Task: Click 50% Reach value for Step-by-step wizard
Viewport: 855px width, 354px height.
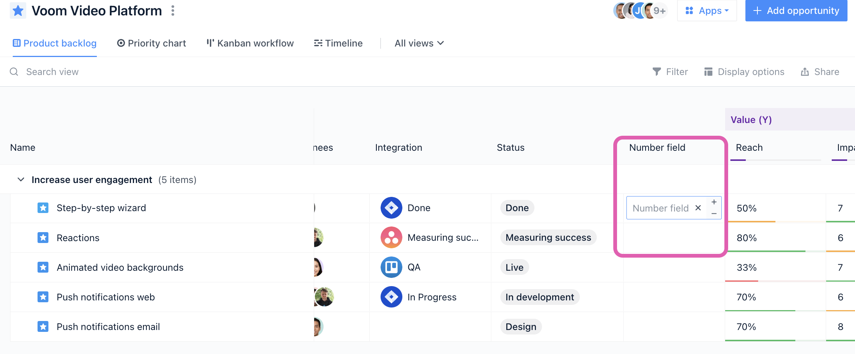Action: coord(747,208)
